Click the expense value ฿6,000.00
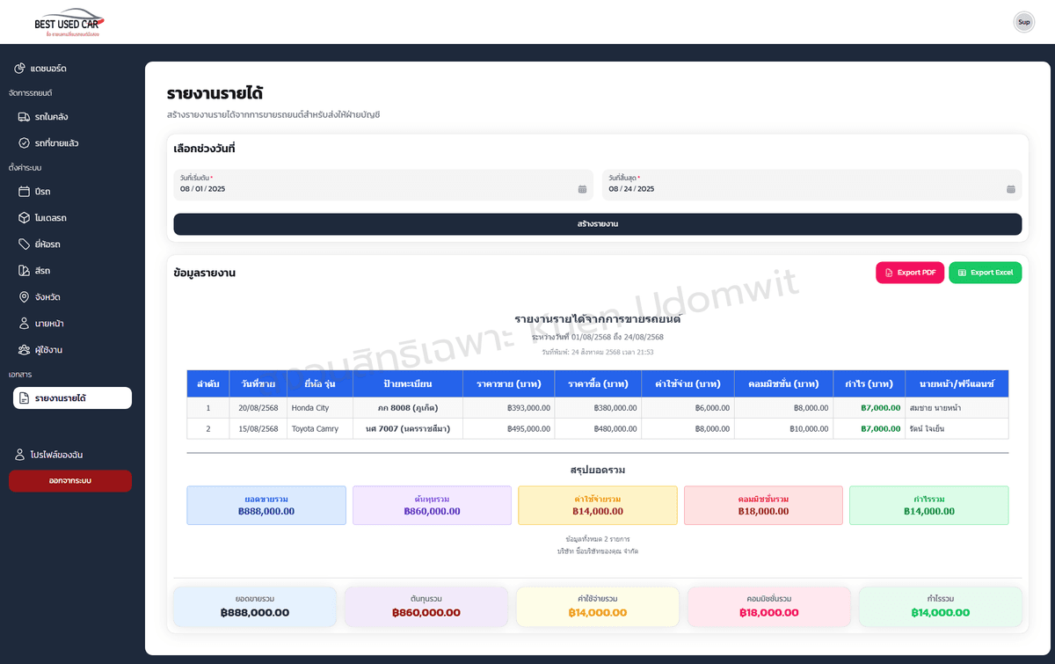1055x664 pixels. point(712,408)
